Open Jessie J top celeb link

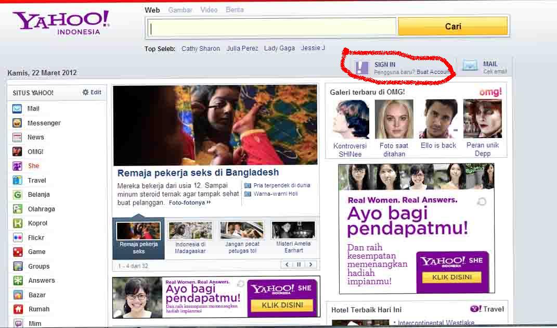pos(313,48)
